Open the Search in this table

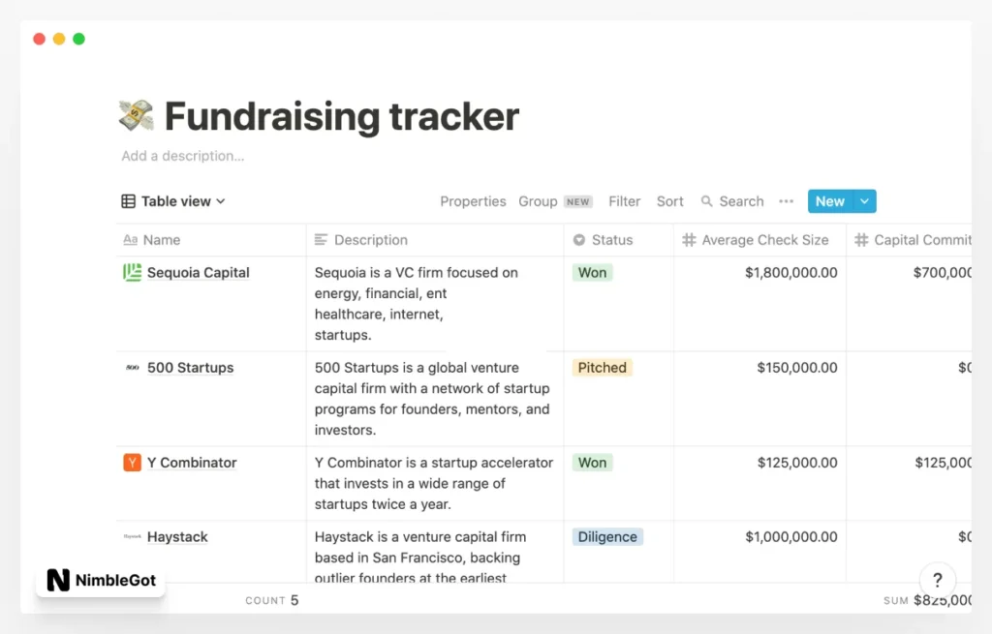[732, 201]
